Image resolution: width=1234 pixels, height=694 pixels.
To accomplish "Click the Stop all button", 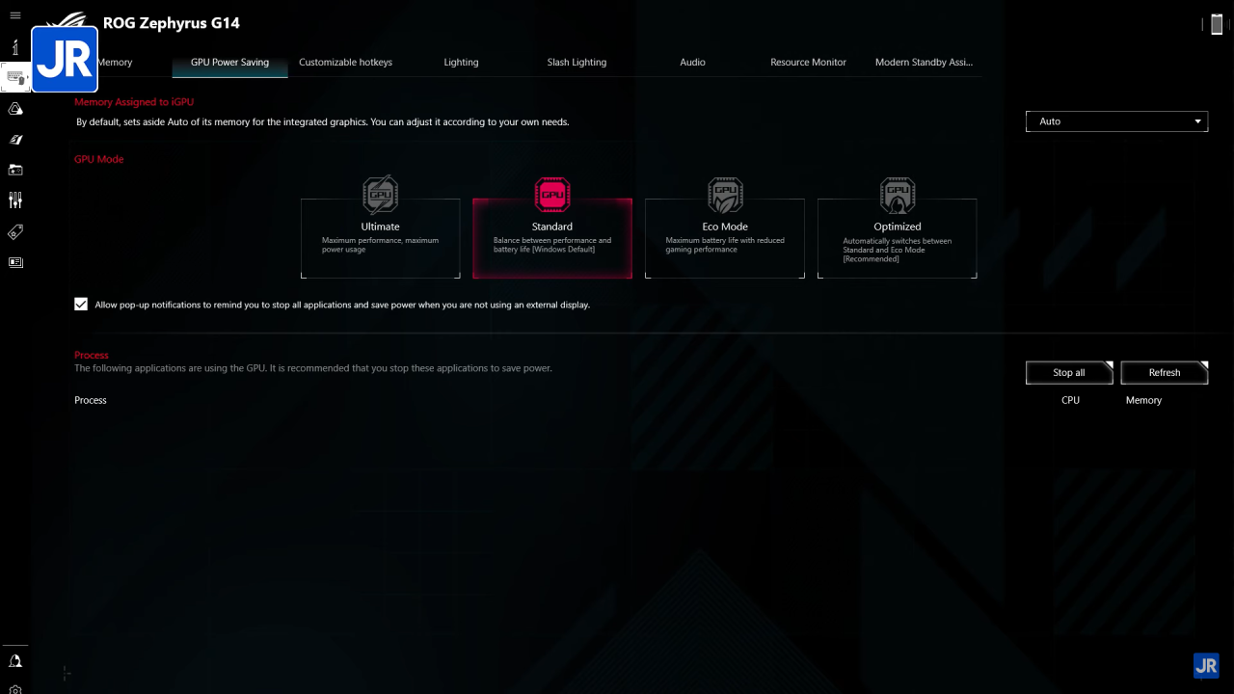I will coord(1068,373).
